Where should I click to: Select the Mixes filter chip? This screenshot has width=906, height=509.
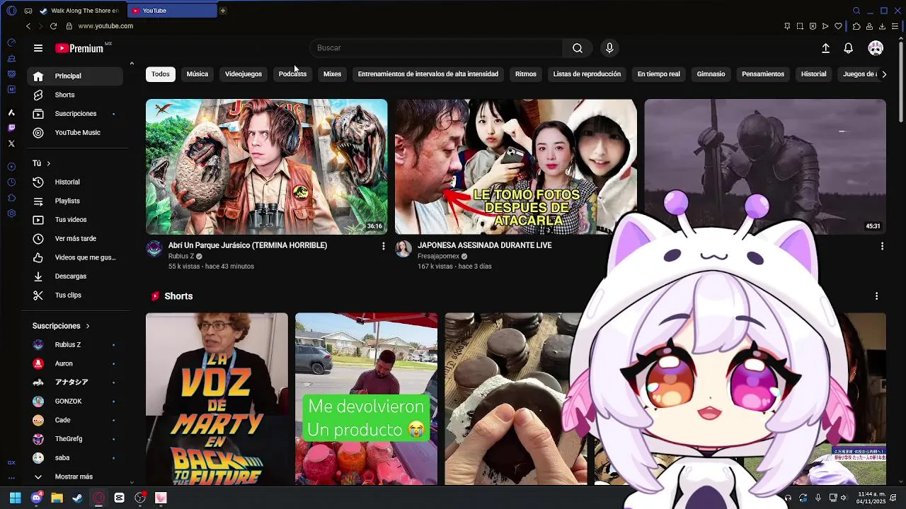(332, 74)
